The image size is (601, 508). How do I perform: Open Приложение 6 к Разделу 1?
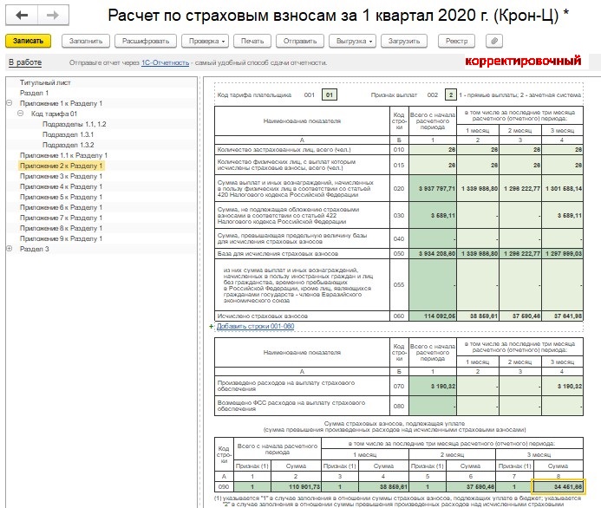click(x=61, y=207)
